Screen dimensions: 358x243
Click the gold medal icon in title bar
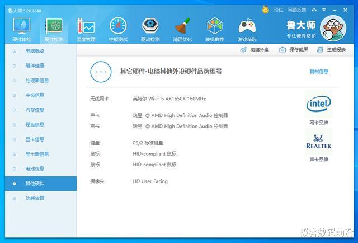coord(265,10)
